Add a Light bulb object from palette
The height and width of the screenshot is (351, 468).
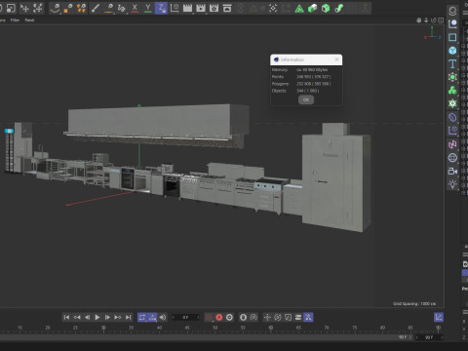pyautogui.click(x=452, y=184)
